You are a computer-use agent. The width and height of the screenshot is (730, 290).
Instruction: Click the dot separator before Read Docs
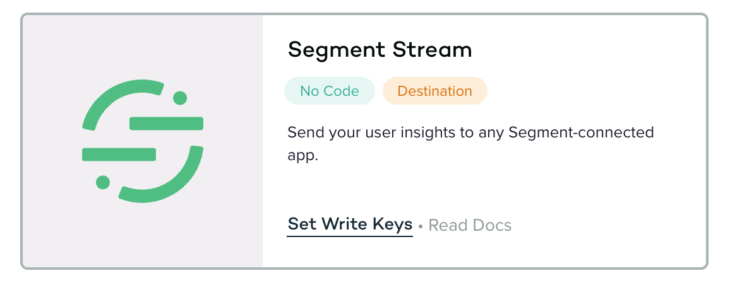click(x=421, y=226)
